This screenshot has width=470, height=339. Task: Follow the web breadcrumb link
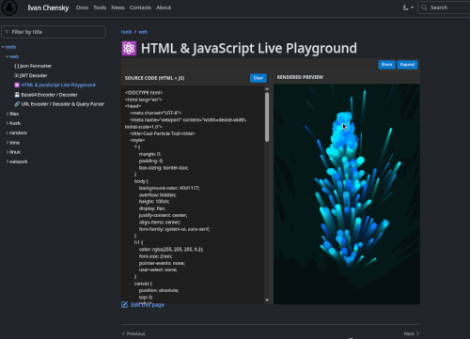pyautogui.click(x=143, y=32)
